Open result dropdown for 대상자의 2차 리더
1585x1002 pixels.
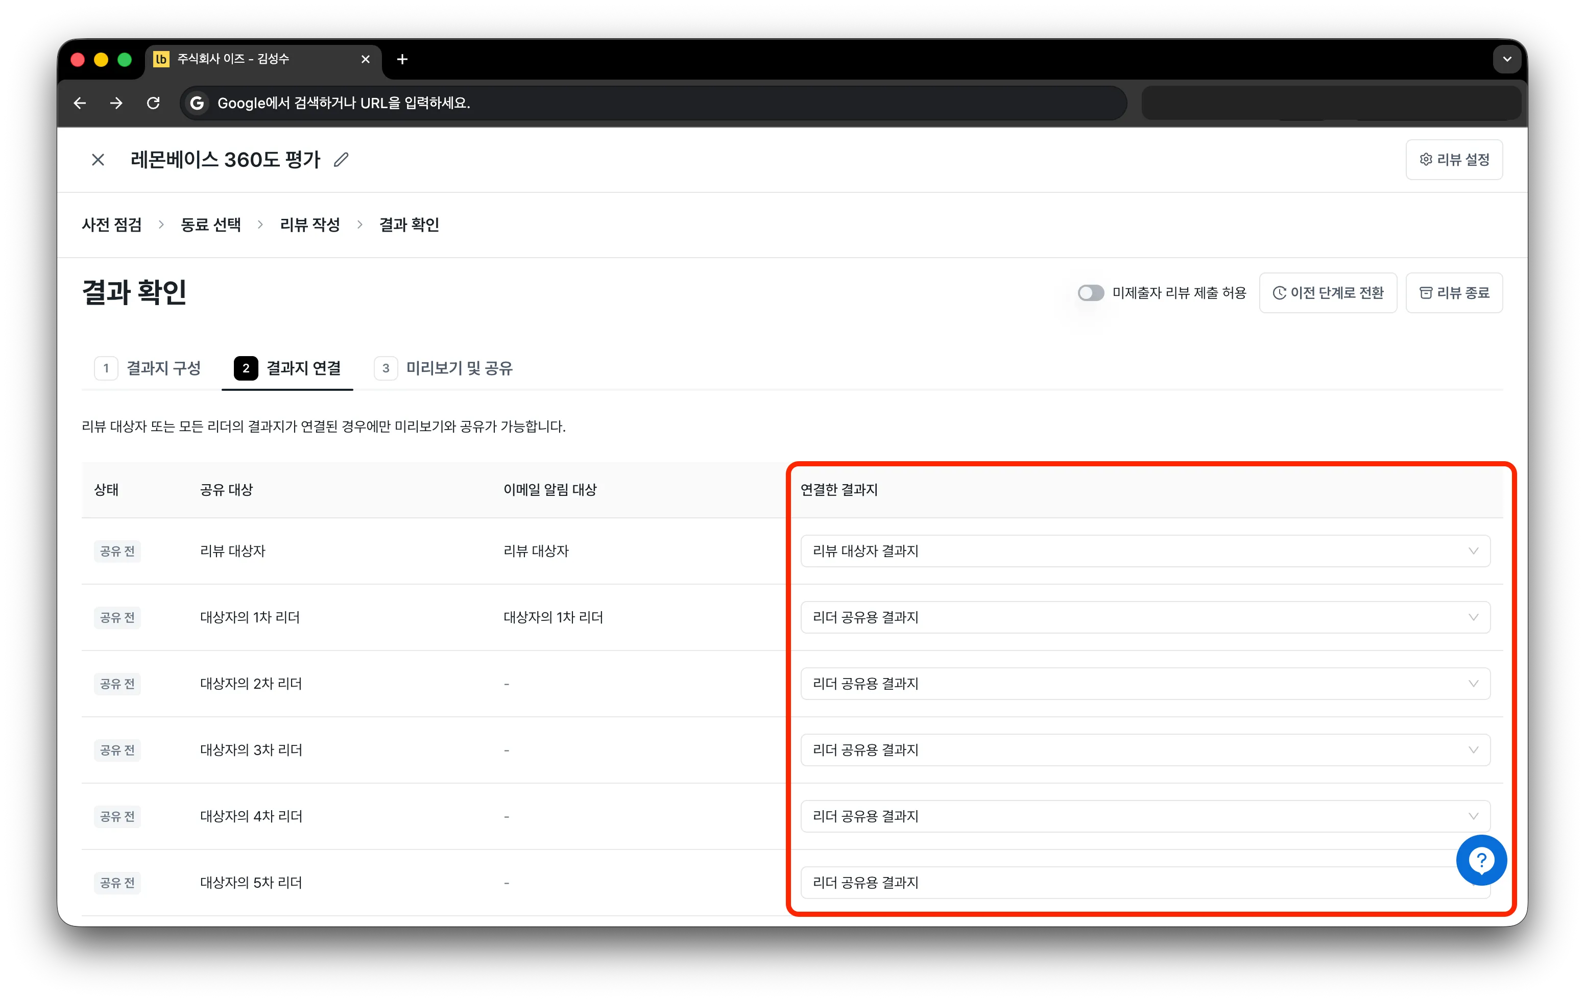click(x=1145, y=684)
